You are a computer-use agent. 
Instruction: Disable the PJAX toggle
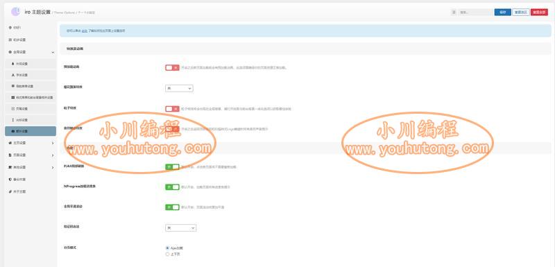click(x=172, y=166)
